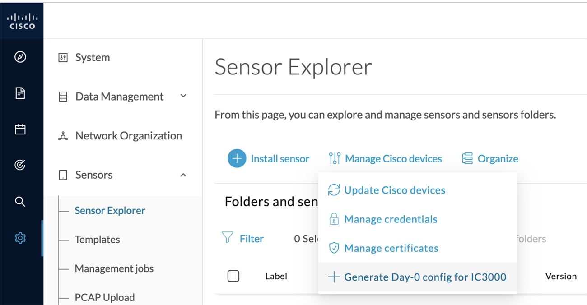Open the Sensor Explorer tree item

(110, 210)
